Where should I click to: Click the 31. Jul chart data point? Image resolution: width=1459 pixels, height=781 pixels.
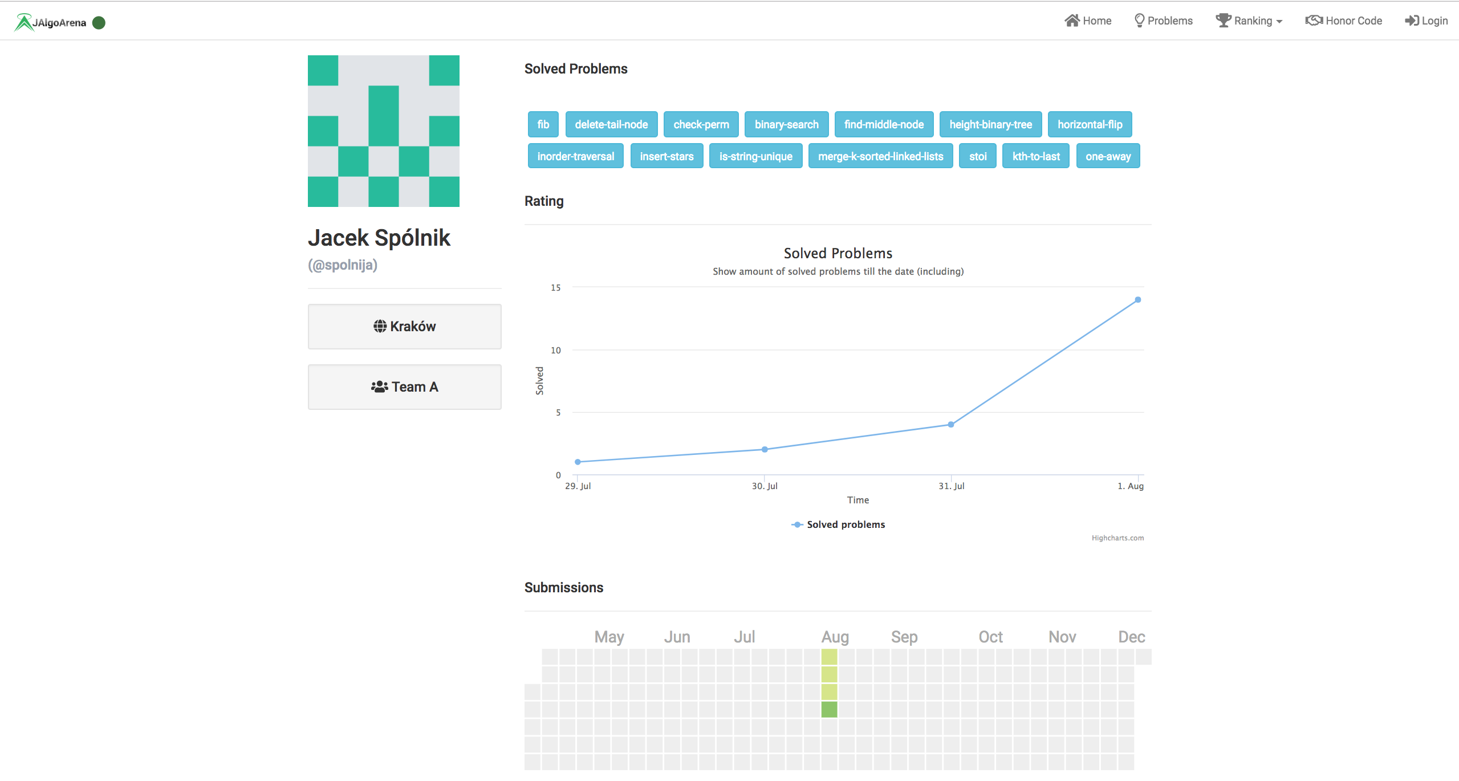950,424
